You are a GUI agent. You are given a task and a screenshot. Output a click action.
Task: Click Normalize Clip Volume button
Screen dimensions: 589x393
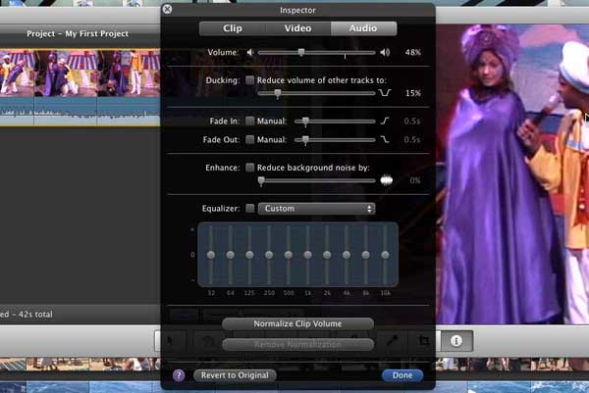(x=297, y=323)
